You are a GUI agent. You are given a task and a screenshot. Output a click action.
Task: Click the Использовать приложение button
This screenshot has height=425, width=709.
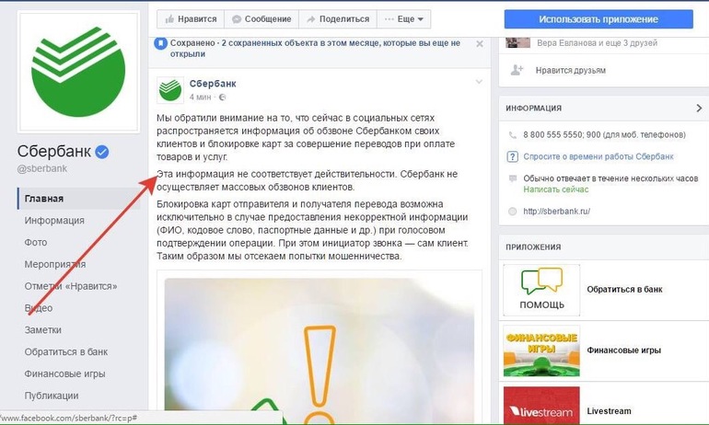coord(599,19)
